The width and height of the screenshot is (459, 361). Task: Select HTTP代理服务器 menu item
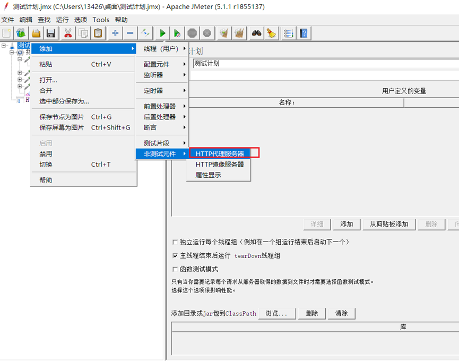(220, 153)
